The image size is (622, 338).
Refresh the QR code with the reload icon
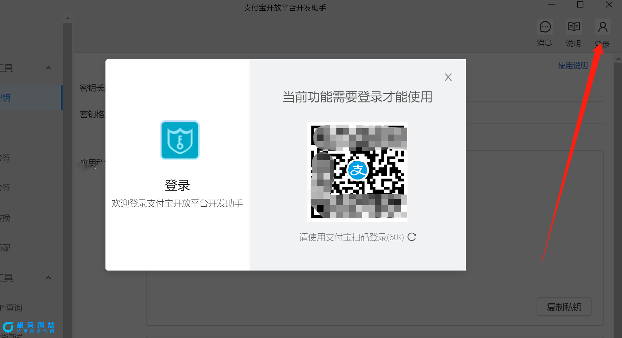click(412, 237)
